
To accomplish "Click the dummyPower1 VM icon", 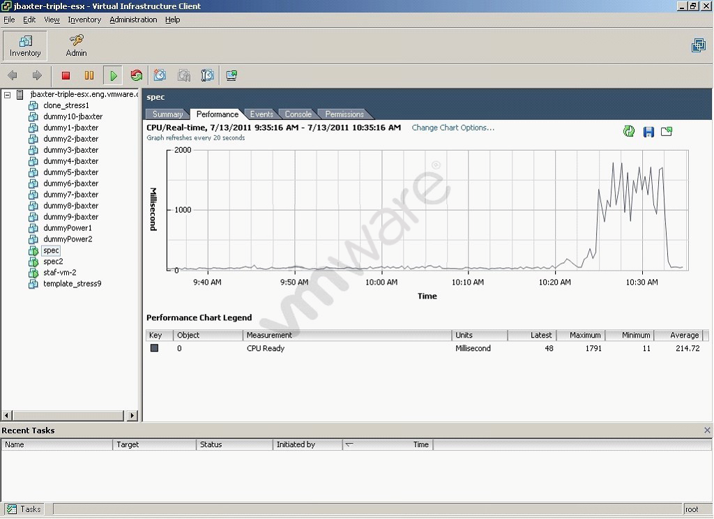I will (x=33, y=228).
